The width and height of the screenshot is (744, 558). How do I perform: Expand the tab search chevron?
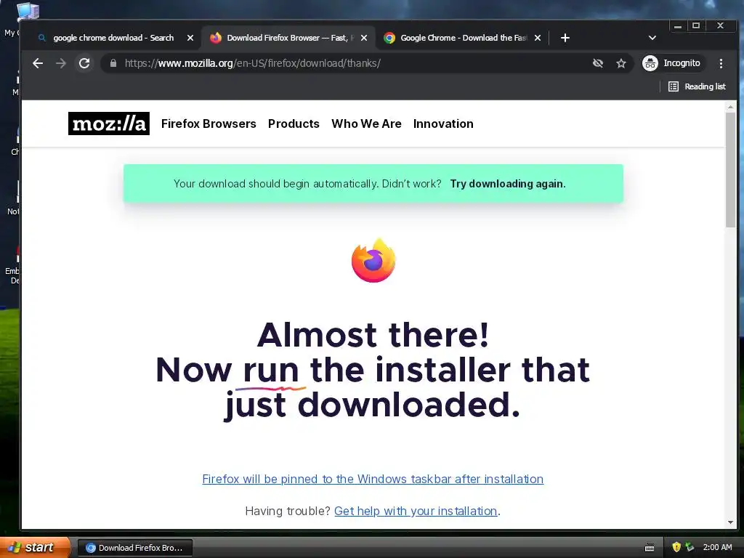pos(652,38)
